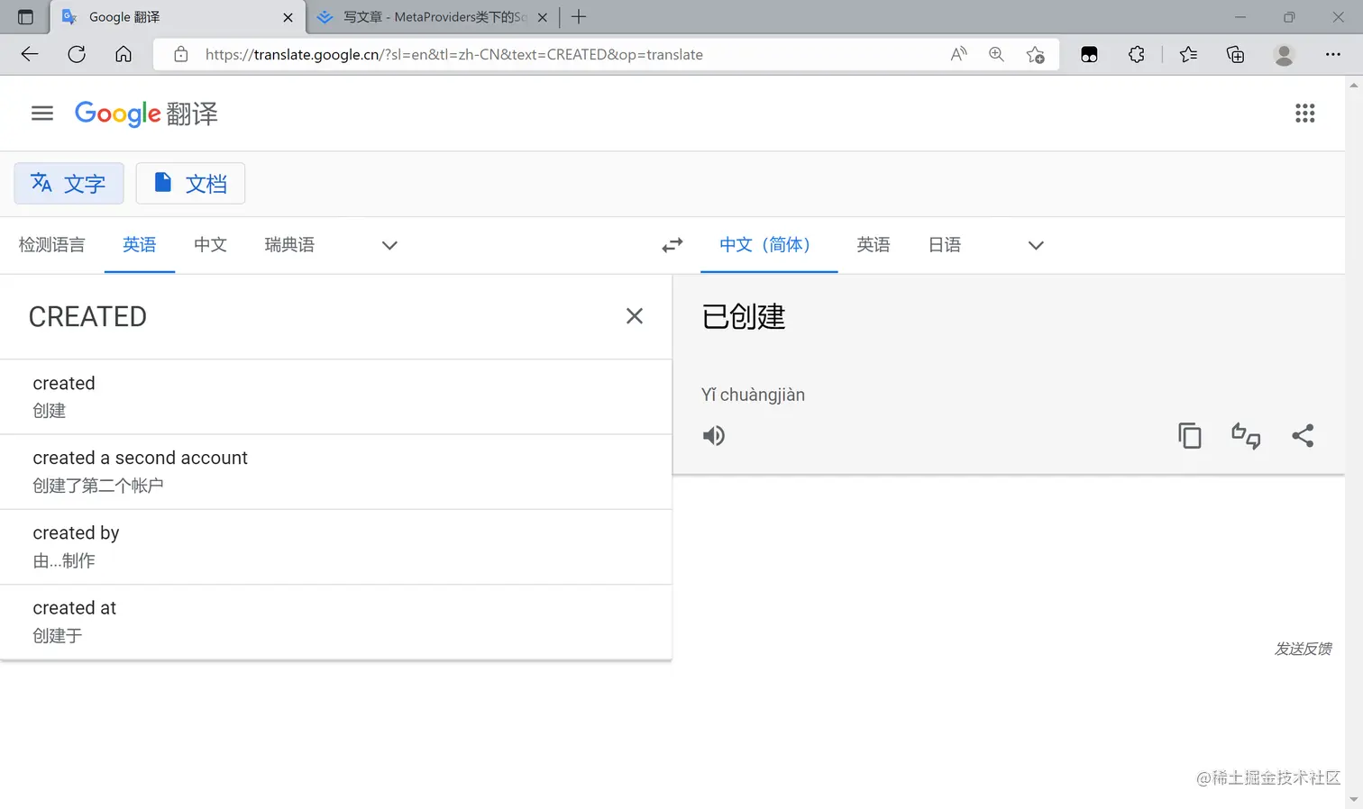1363x809 pixels.
Task: Open the tab actions menu
Action: (x=25, y=17)
